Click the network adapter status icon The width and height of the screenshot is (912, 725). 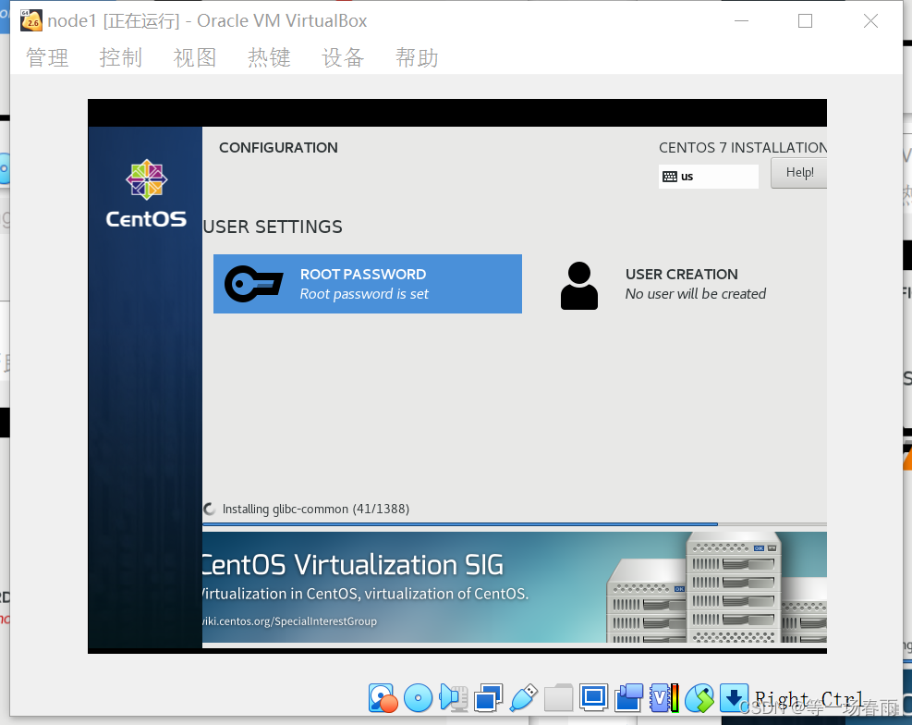[x=489, y=697]
